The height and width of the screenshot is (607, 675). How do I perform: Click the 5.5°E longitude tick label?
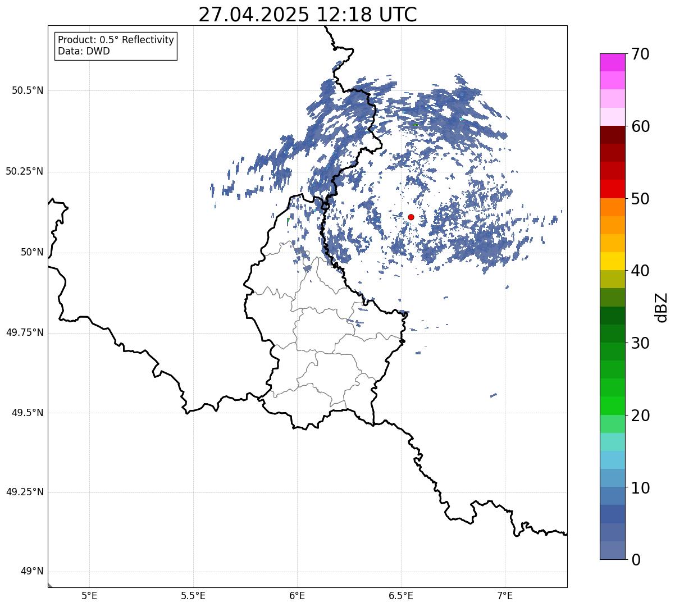[193, 595]
